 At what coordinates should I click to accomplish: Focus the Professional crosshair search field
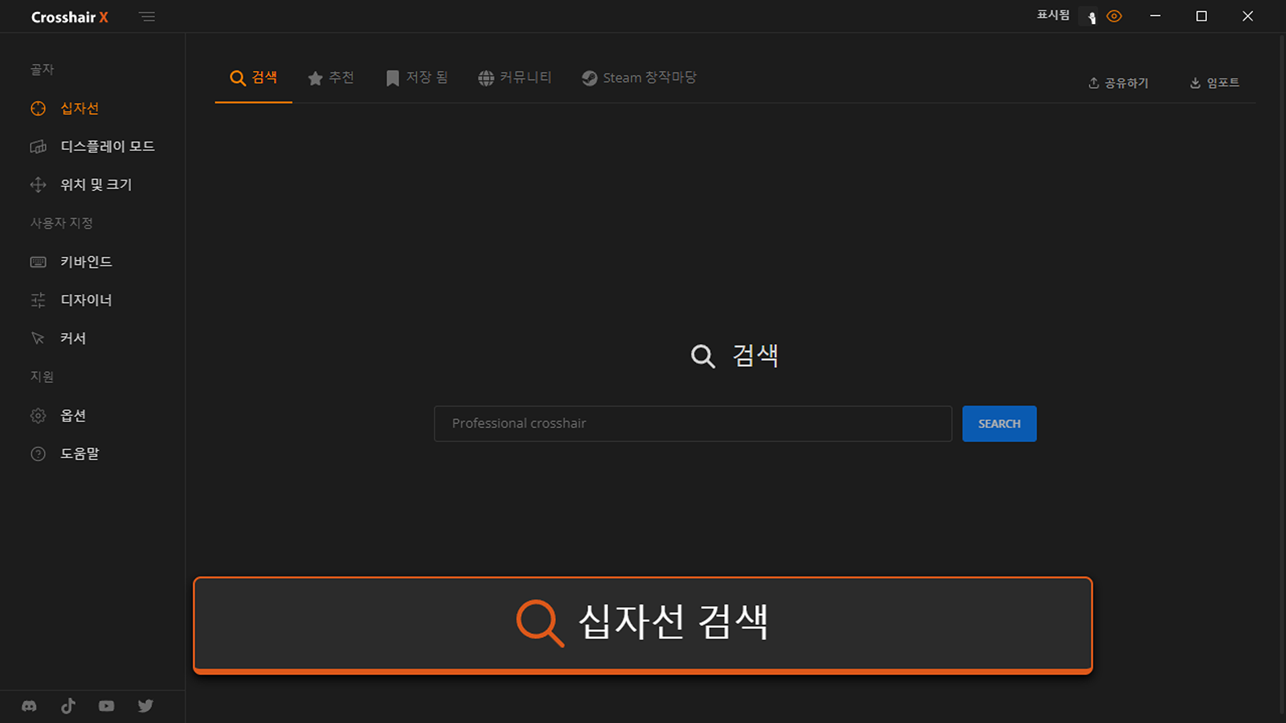(693, 424)
